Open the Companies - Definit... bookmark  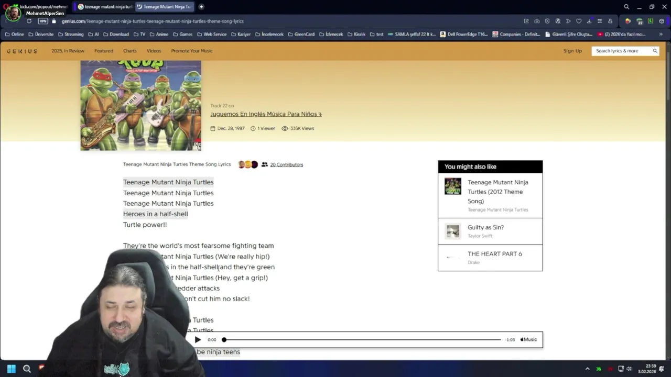(x=516, y=34)
